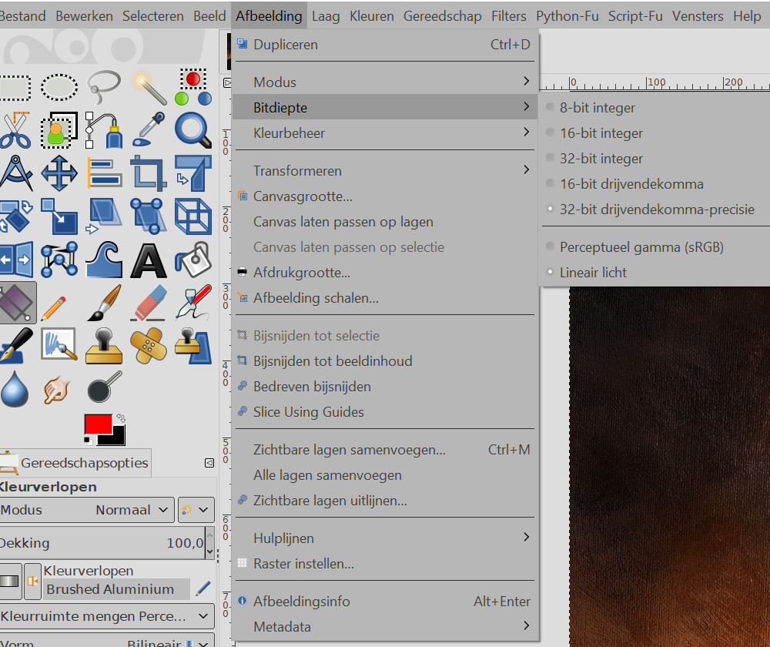Expand the Kleurbeheer submenu
This screenshot has height=647, width=770.
pyautogui.click(x=385, y=133)
